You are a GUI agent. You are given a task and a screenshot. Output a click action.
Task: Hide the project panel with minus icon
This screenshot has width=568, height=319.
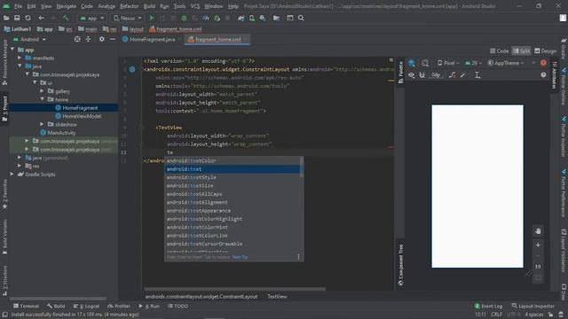tap(113, 39)
